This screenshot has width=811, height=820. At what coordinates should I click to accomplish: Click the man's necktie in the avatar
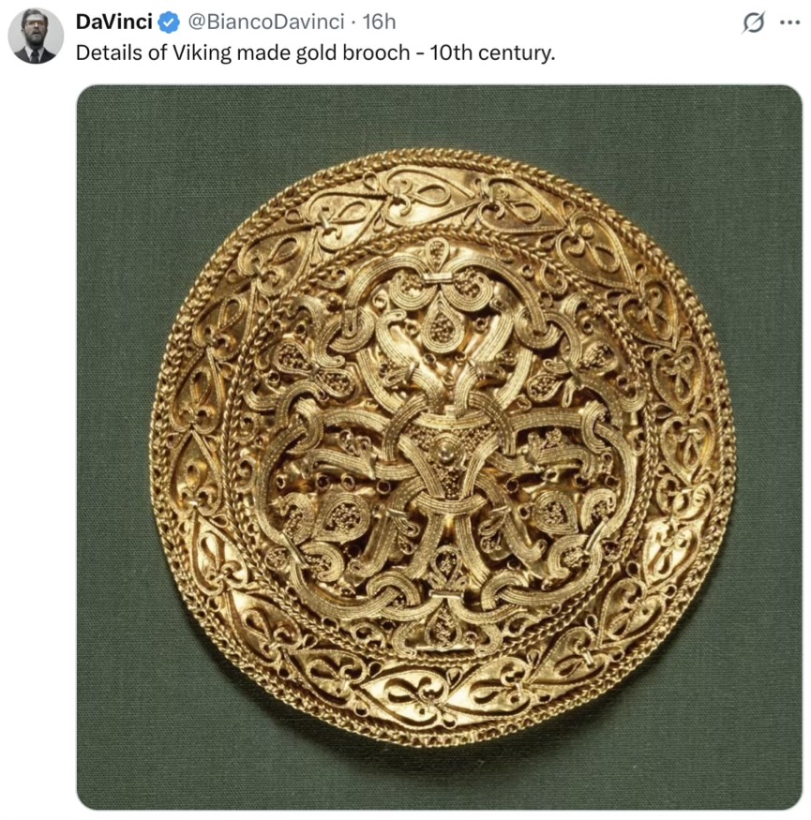35,56
